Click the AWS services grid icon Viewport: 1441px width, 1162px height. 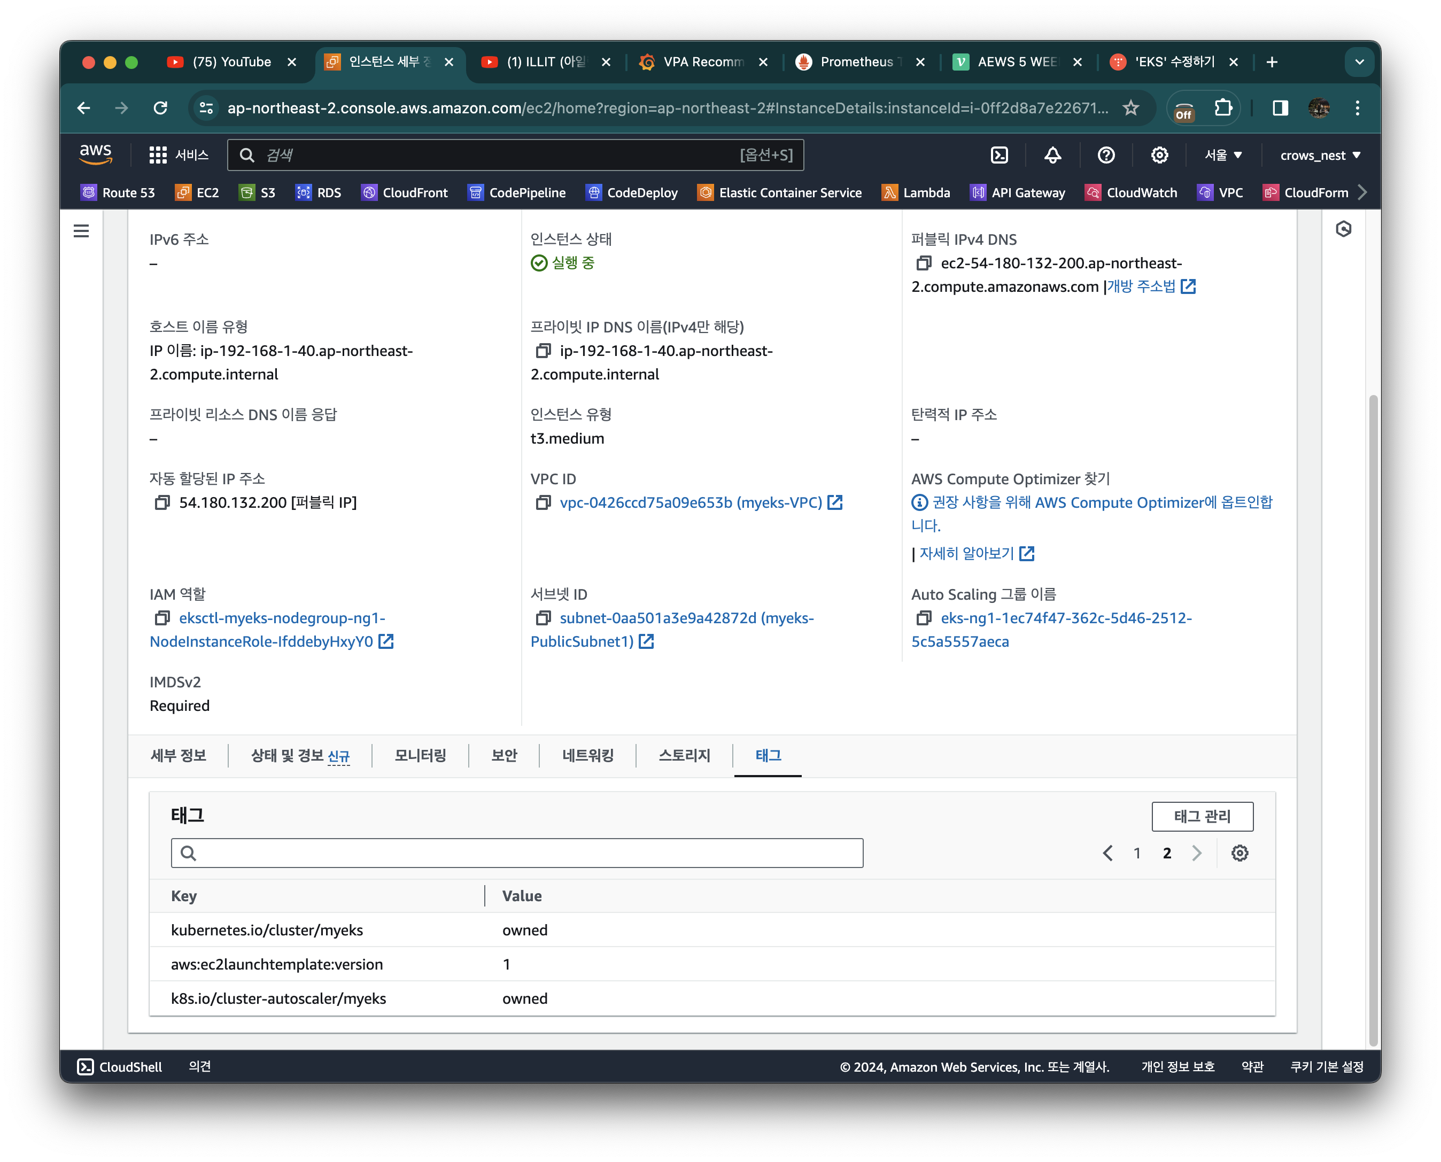pyautogui.click(x=158, y=156)
